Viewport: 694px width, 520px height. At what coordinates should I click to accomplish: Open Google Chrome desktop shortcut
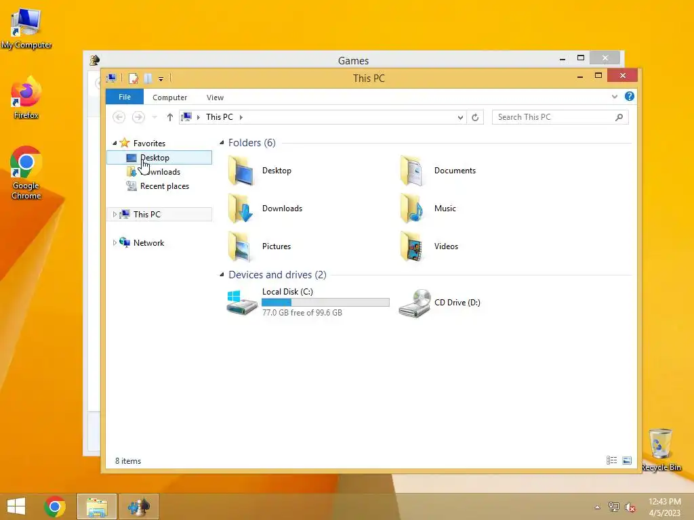click(26, 173)
